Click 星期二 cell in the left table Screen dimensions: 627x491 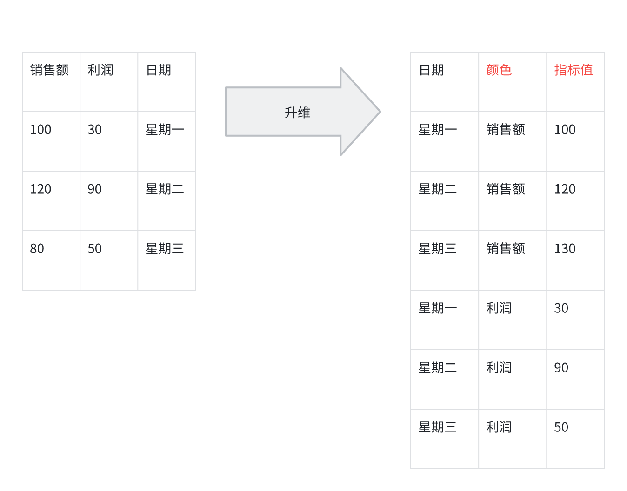(165, 189)
